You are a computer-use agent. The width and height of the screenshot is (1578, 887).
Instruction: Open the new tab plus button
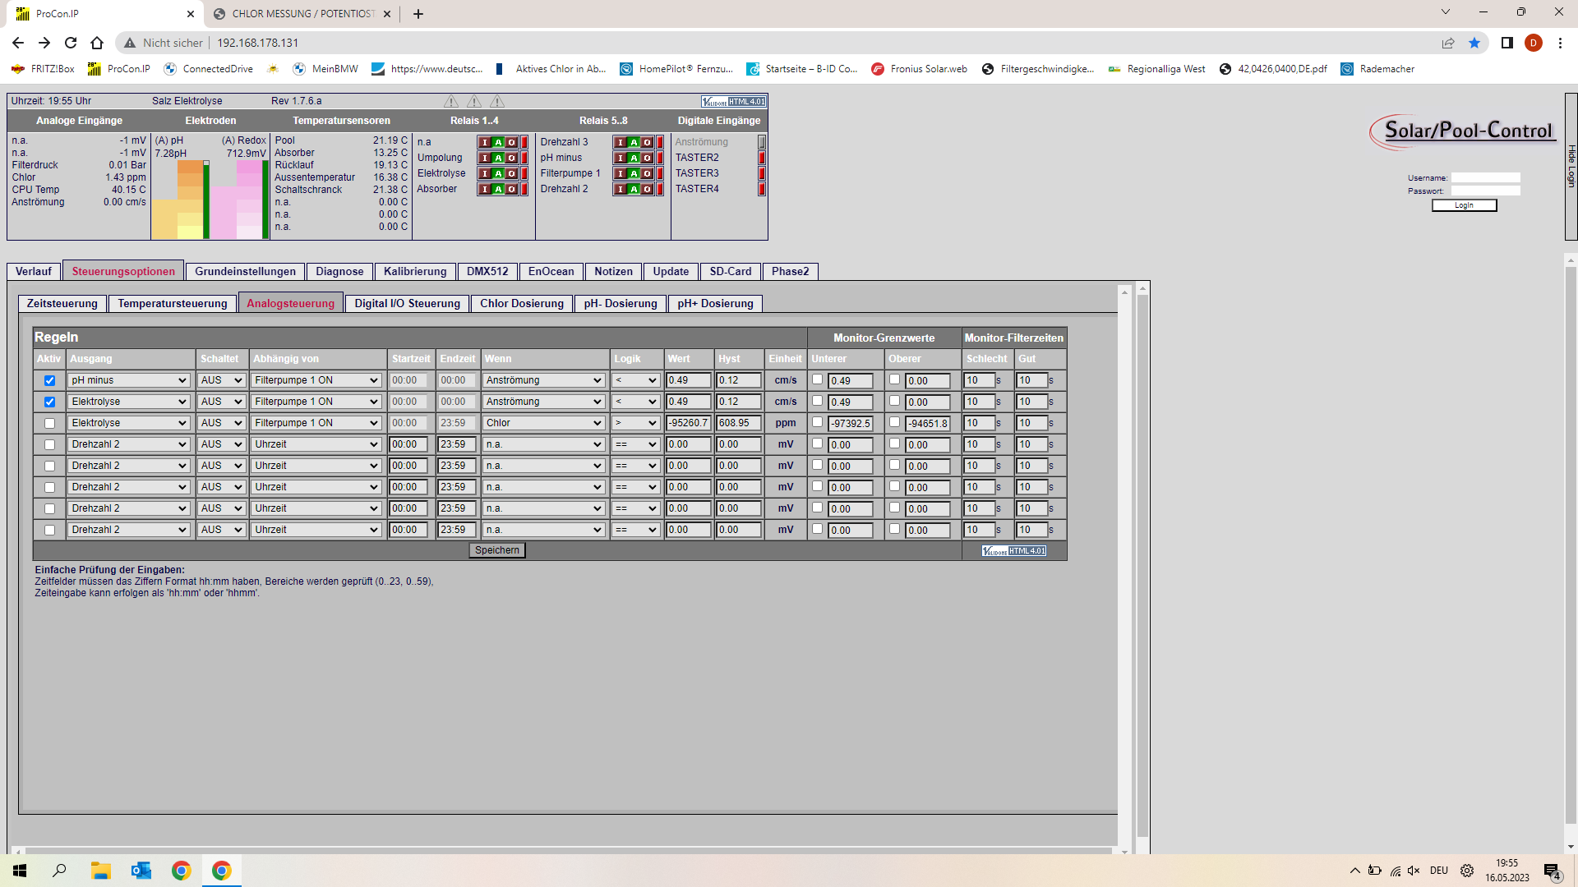click(x=418, y=14)
